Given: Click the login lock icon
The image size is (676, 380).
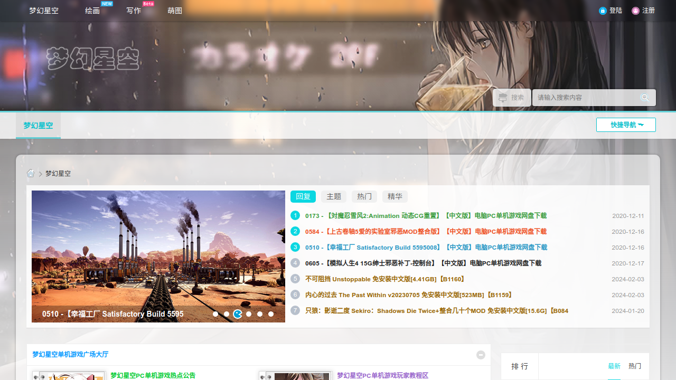Looking at the screenshot, I should (603, 11).
